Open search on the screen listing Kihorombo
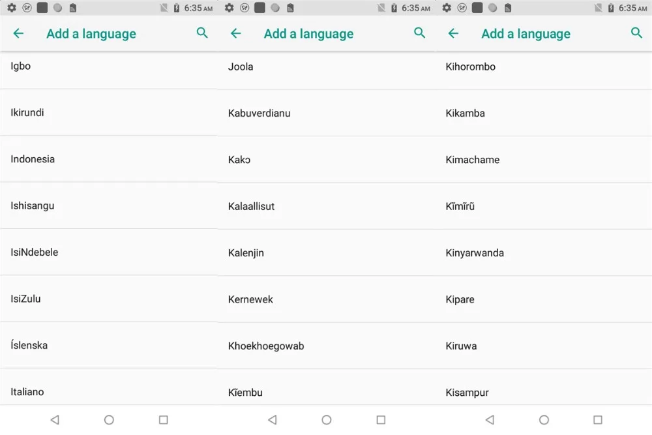The image size is (652, 435). click(x=636, y=33)
